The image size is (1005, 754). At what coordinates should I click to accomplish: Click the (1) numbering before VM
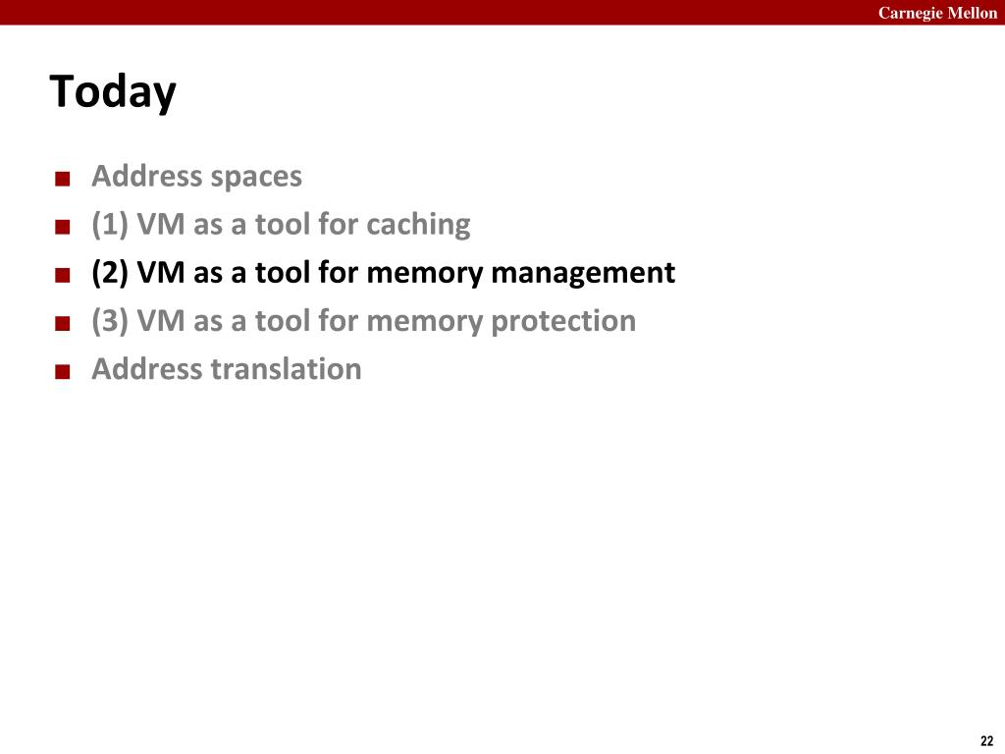tap(110, 225)
